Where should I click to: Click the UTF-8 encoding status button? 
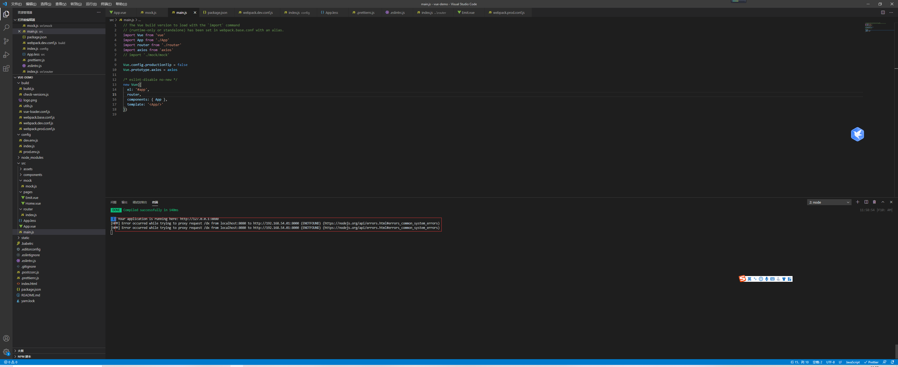pos(830,362)
